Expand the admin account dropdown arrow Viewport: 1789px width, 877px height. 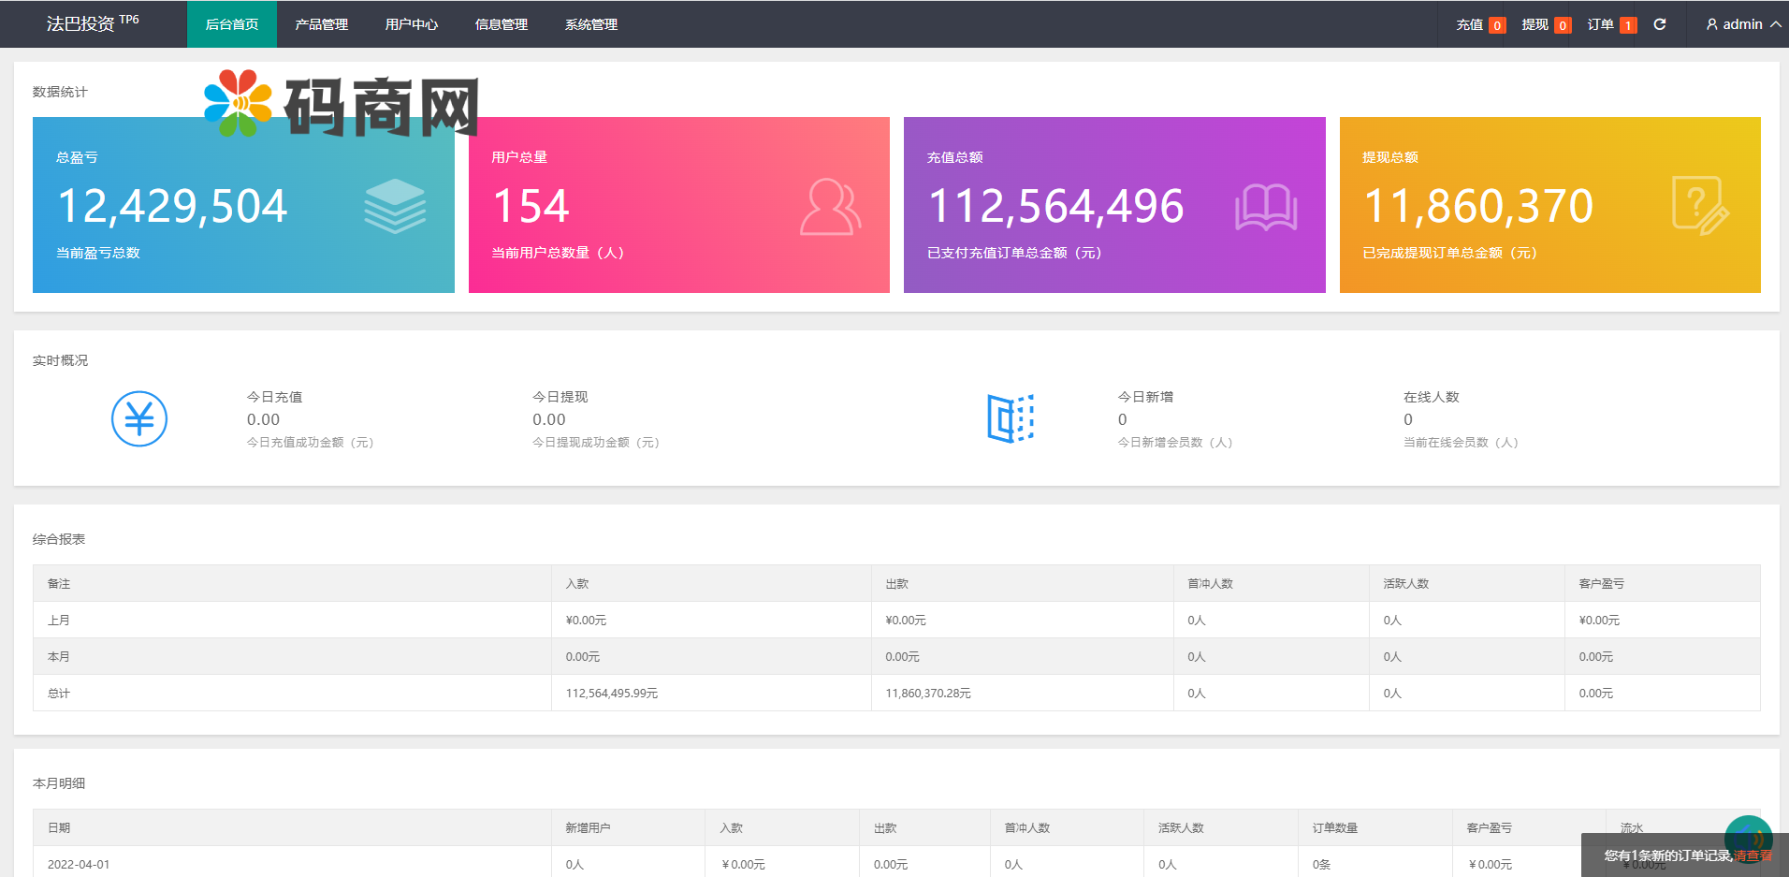pyautogui.click(x=1775, y=24)
